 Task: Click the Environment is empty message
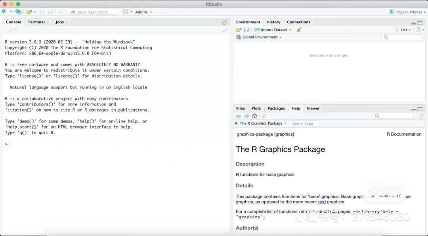(x=329, y=55)
